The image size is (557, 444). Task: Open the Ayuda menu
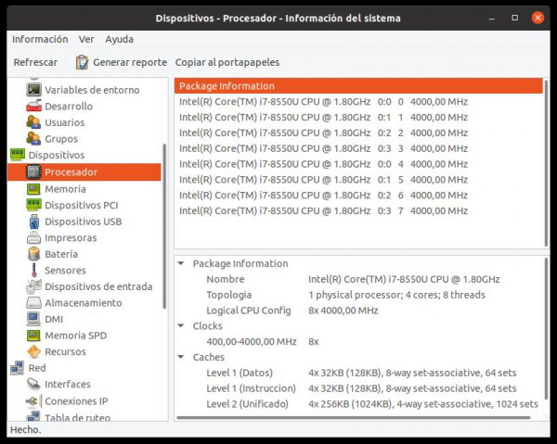[120, 39]
